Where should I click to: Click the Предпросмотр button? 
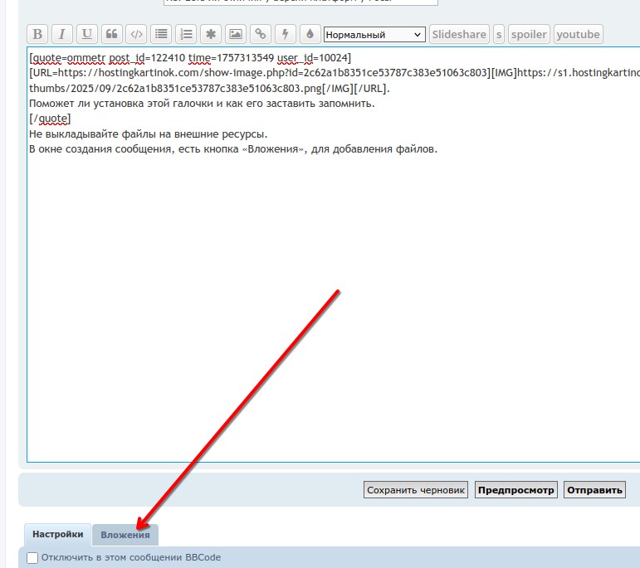[516, 490]
